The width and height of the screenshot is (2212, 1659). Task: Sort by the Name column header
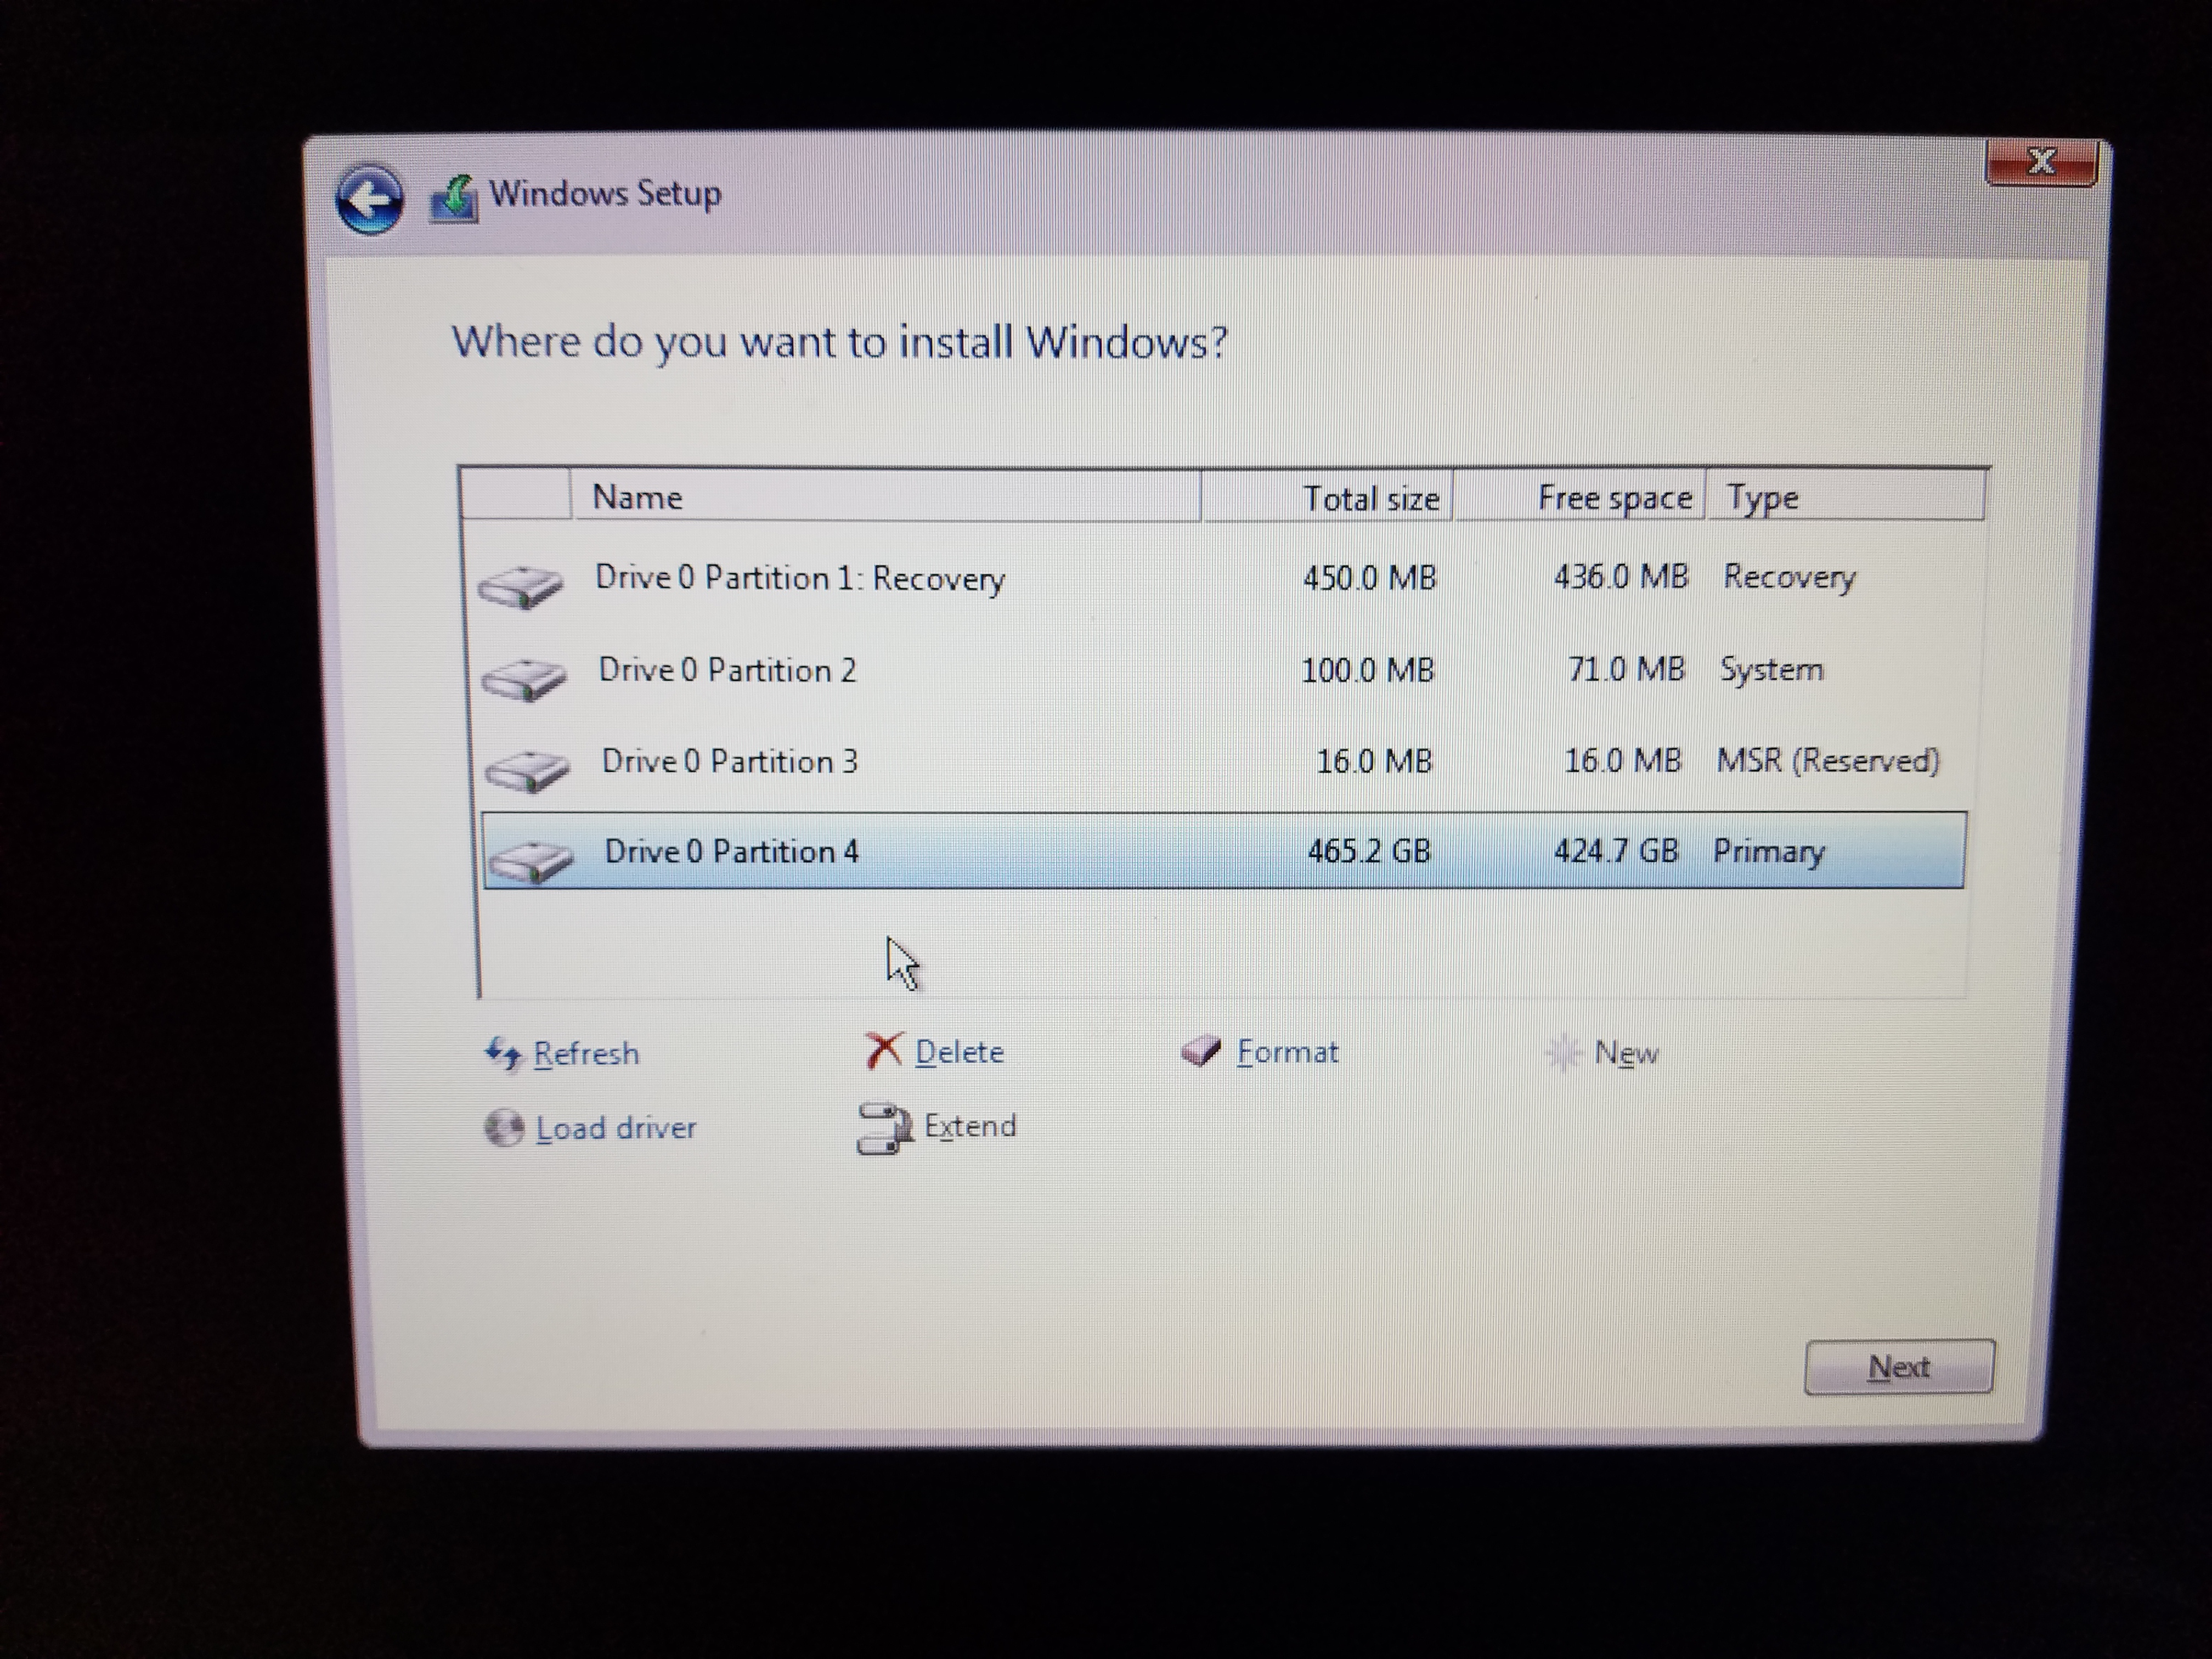pyautogui.click(x=886, y=496)
